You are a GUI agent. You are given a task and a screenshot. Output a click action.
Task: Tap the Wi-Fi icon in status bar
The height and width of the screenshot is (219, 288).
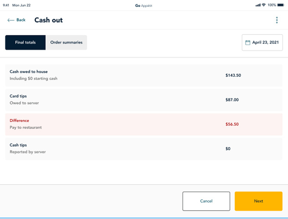pos(263,5)
